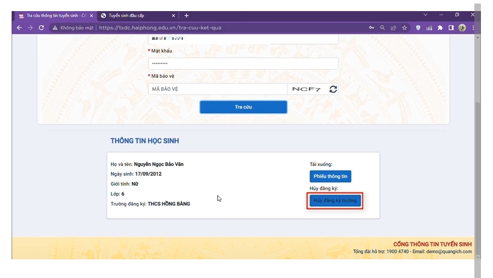The height and width of the screenshot is (278, 493).
Task: Toggle the browser side panel
Action: pyautogui.click(x=451, y=28)
